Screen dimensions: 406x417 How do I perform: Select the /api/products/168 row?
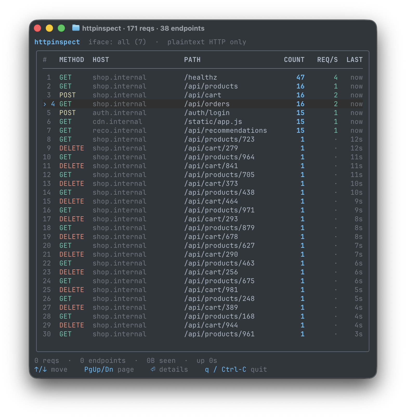point(203,316)
